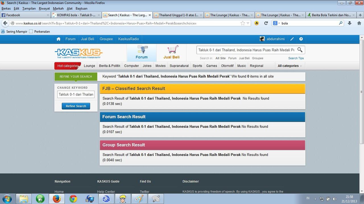Screen dimensions: 364x204
Task: Open the KaskusRadio link
Action: pyautogui.click(x=129, y=39)
